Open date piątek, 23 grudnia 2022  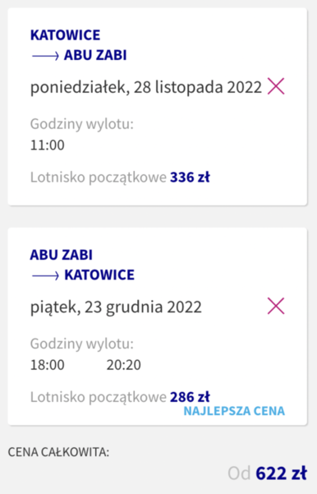click(x=116, y=307)
